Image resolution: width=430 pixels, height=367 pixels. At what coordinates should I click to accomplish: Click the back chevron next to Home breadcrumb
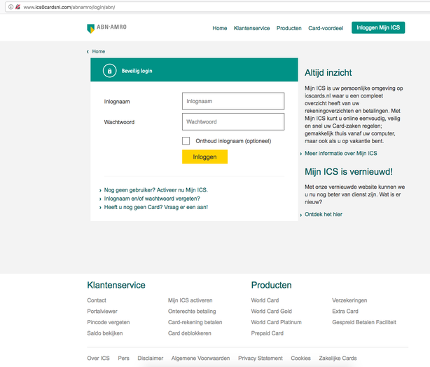coord(88,52)
